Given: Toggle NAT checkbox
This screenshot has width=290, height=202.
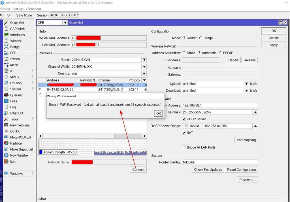Looking at the screenshot, I should click(184, 133).
